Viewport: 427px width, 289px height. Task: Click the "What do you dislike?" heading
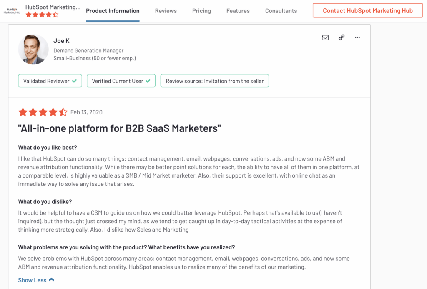click(x=45, y=202)
